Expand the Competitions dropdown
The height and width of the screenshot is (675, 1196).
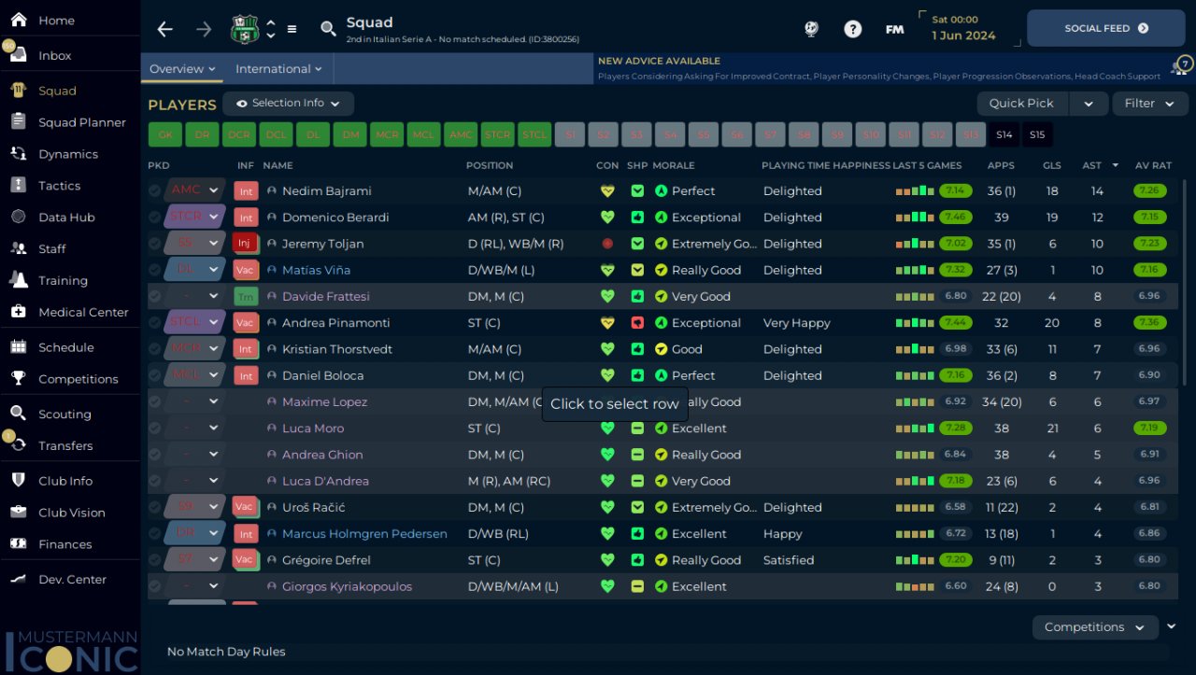[x=1094, y=627]
